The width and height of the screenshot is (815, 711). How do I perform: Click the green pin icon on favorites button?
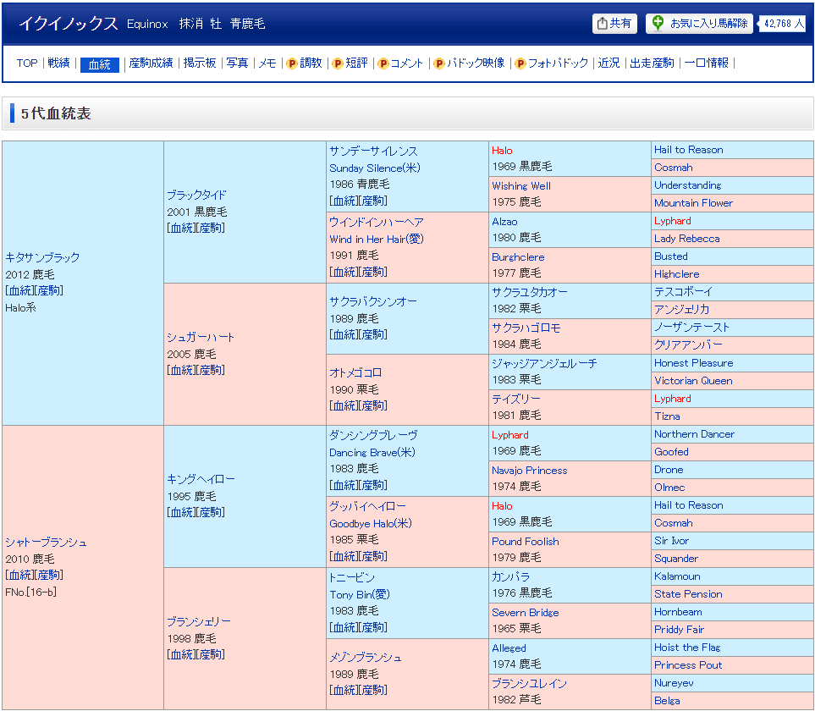pyautogui.click(x=658, y=23)
